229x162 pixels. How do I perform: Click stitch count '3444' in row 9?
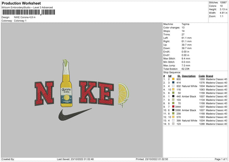[178, 107]
